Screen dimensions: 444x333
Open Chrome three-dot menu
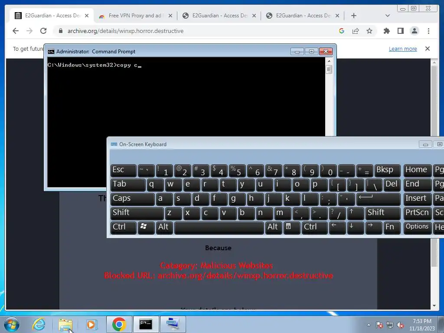[x=428, y=31]
